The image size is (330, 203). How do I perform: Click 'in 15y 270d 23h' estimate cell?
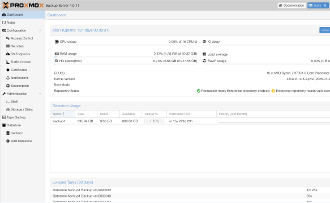point(181,121)
